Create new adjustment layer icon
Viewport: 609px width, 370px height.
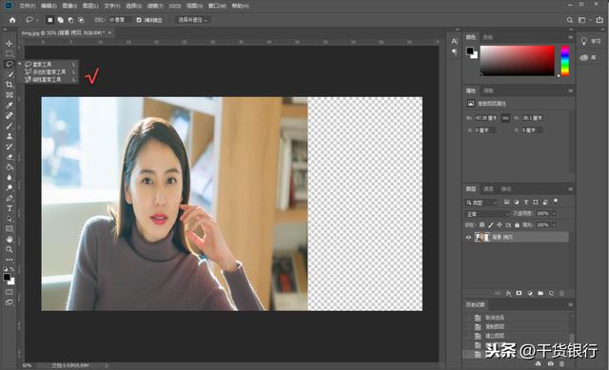coord(530,293)
